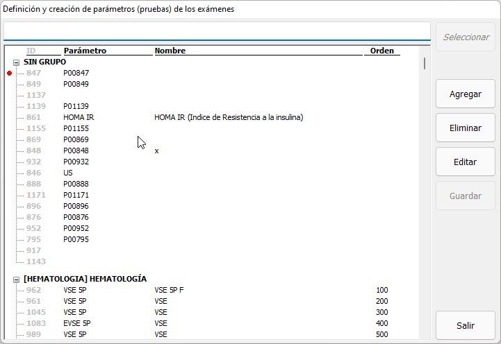Click the Editar button
This screenshot has height=344, width=501.
pos(465,162)
